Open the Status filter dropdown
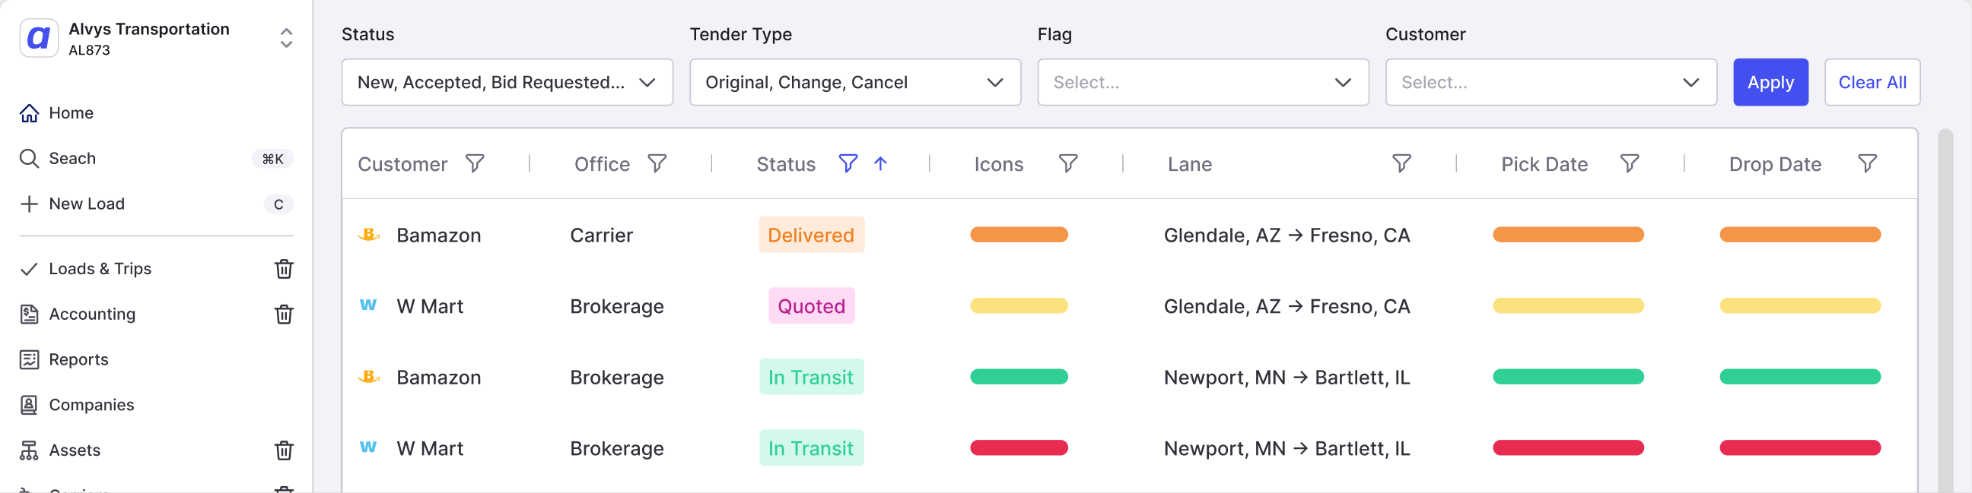 tap(507, 83)
